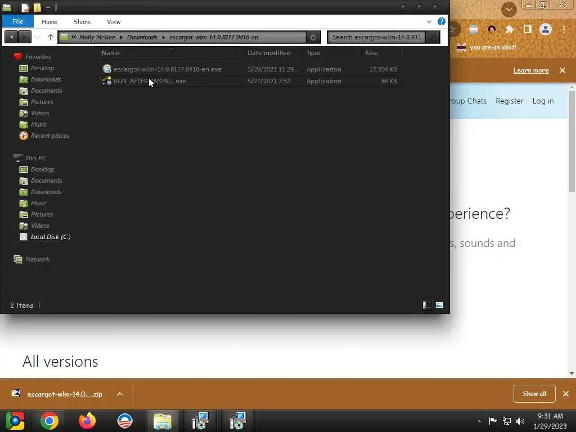Open the Share ribbon tab
This screenshot has width=576, height=432.
[x=82, y=22]
